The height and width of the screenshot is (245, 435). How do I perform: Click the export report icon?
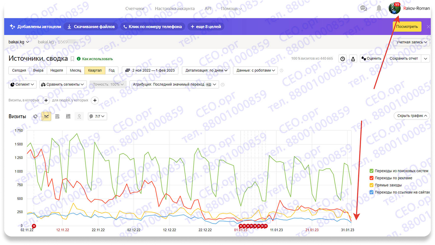[x=353, y=59]
